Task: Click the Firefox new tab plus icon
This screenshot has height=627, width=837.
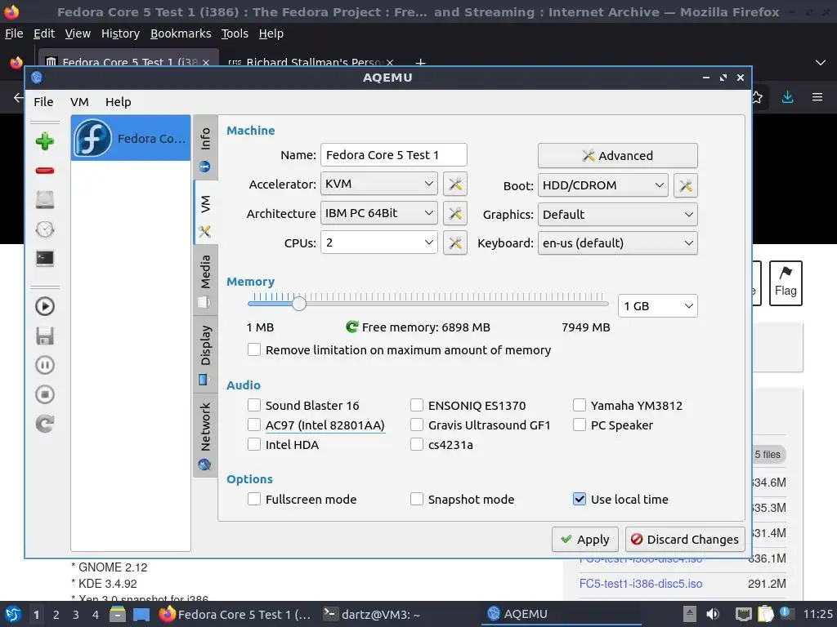Action: tap(421, 63)
